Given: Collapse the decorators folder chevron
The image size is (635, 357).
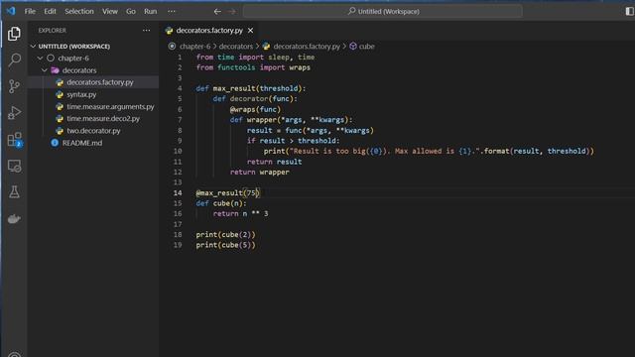Looking at the screenshot, I should 45,70.
